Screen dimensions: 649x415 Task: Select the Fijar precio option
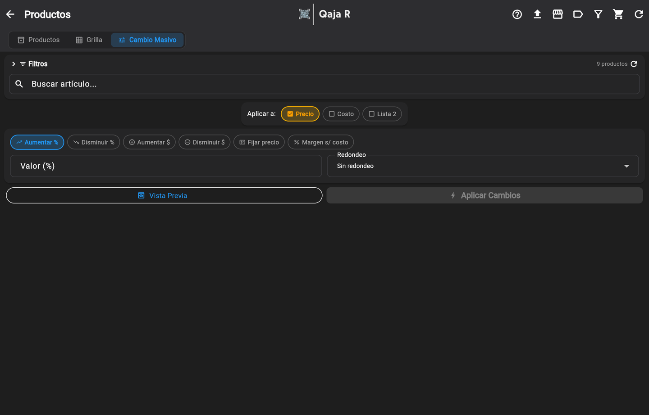tap(259, 142)
